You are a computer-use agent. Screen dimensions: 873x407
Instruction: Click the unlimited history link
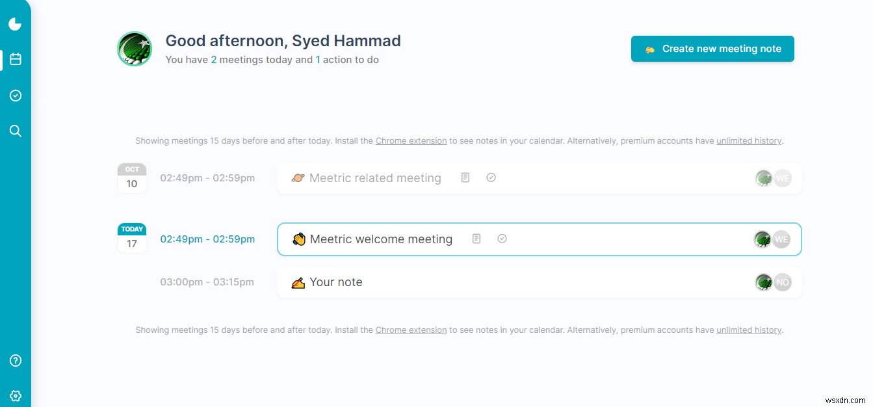click(748, 140)
